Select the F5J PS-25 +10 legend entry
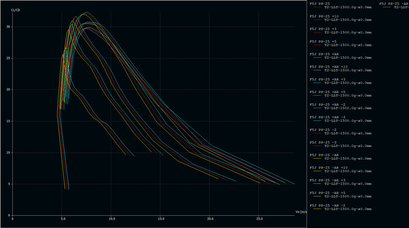The width and height of the screenshot is (409, 228). (324, 16)
